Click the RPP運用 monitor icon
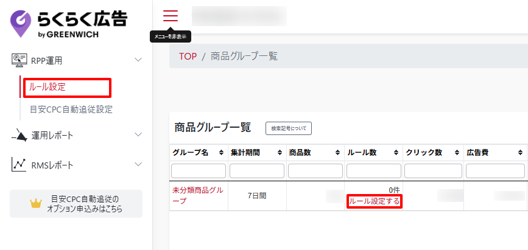 19,60
